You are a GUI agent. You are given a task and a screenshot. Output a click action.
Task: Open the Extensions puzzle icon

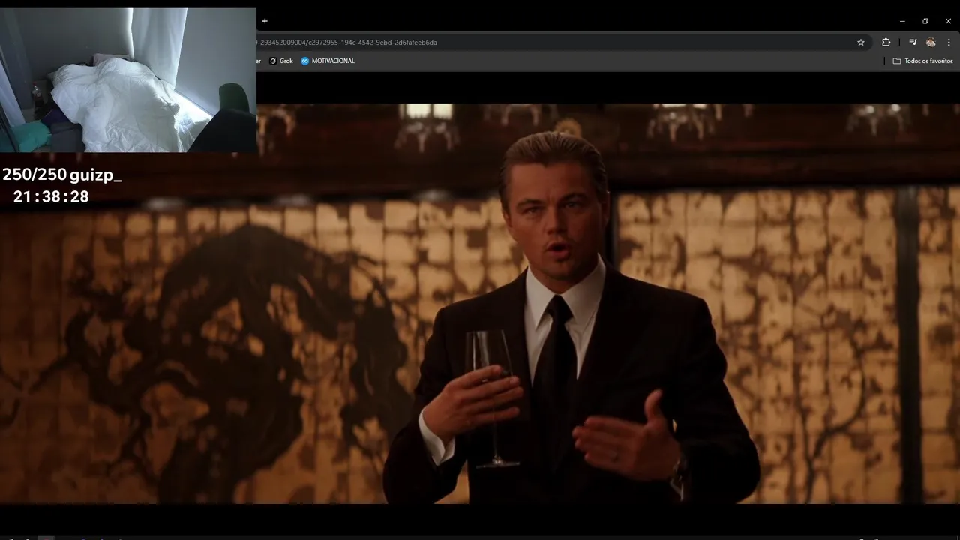(886, 43)
